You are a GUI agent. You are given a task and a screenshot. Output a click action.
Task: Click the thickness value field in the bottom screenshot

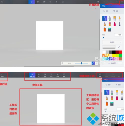[120, 109]
